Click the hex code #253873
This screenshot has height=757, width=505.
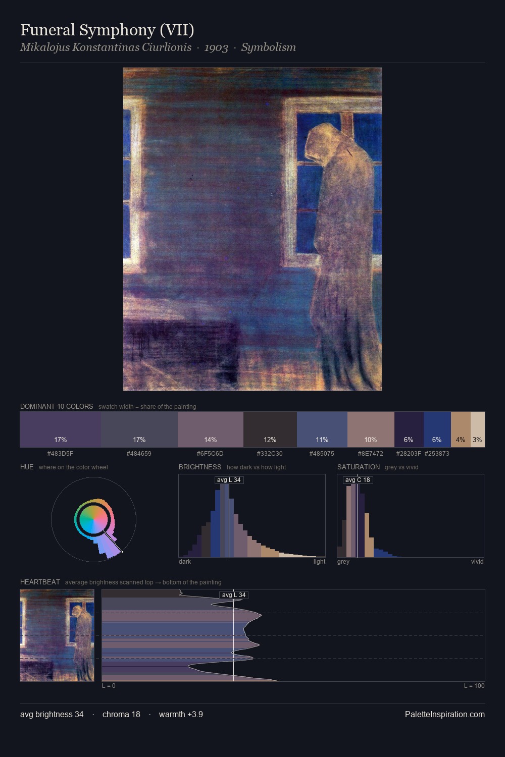tap(437, 453)
